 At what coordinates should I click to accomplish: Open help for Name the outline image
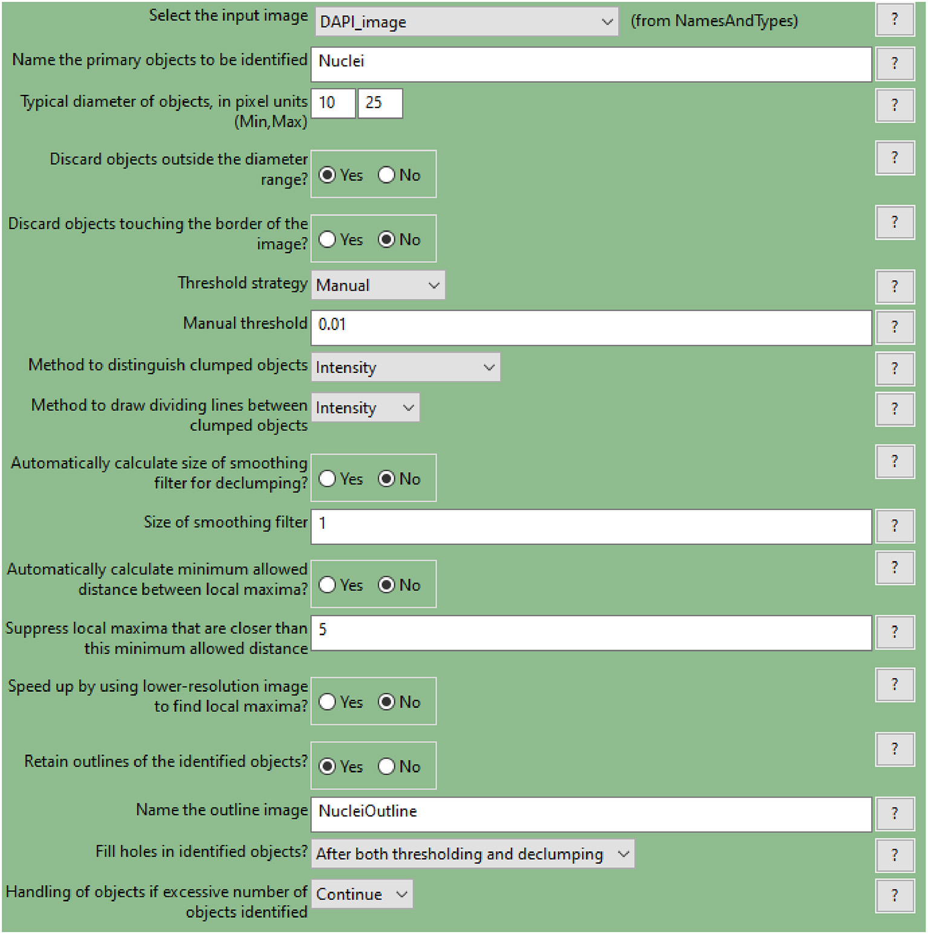pos(894,813)
